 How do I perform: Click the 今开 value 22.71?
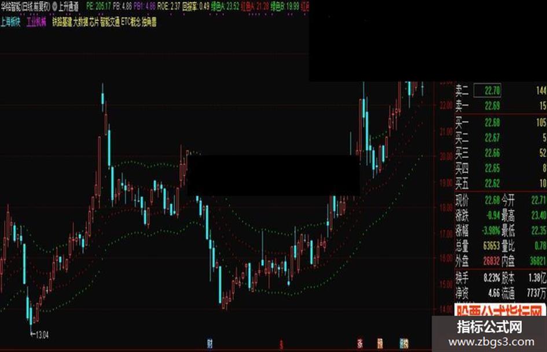coord(539,201)
